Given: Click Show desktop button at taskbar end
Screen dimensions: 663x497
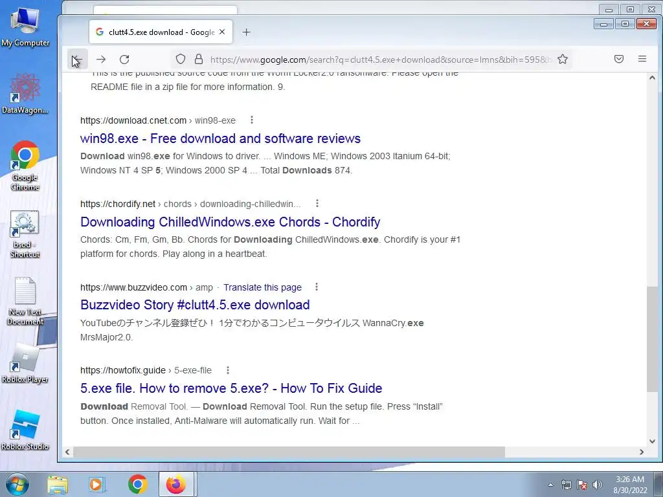Looking at the screenshot, I should pyautogui.click(x=658, y=484).
